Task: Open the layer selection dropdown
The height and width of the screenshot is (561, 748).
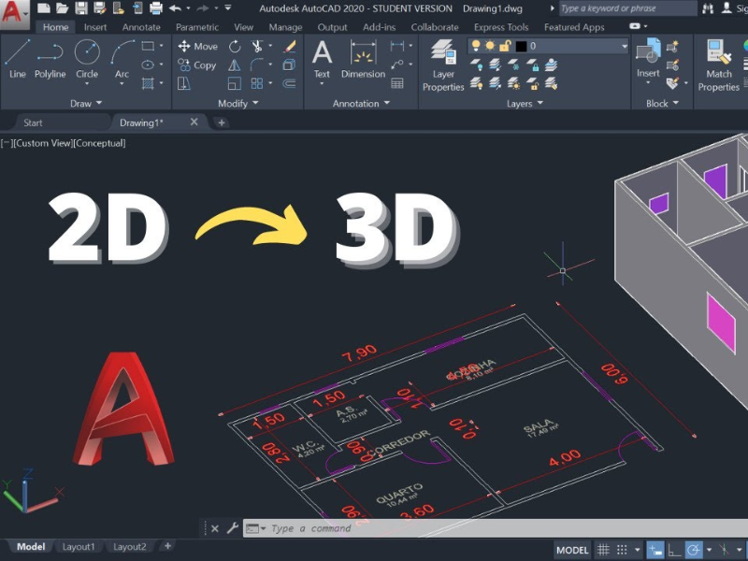Action: [624, 46]
